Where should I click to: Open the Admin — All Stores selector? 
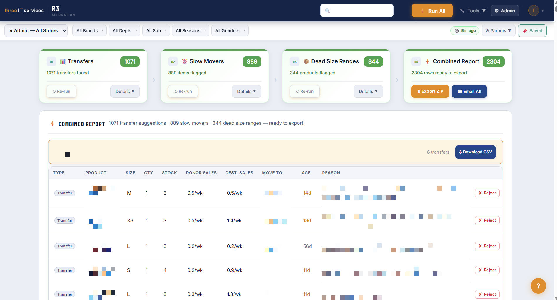pyautogui.click(x=36, y=30)
